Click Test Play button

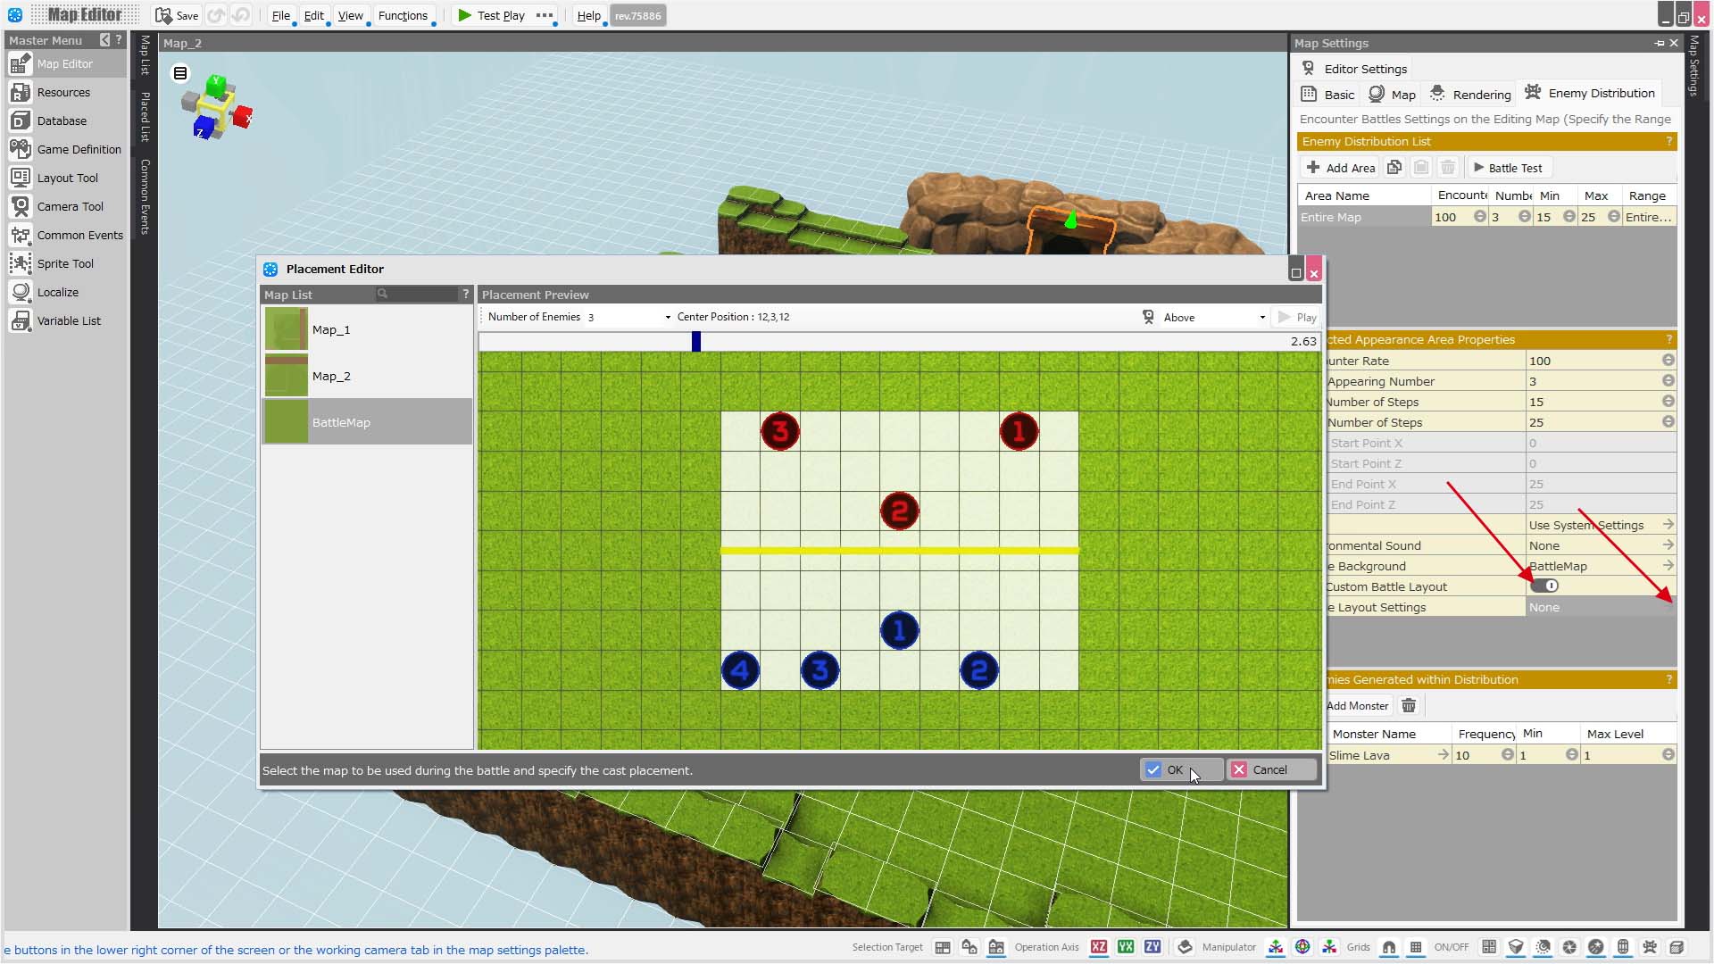[x=491, y=16]
